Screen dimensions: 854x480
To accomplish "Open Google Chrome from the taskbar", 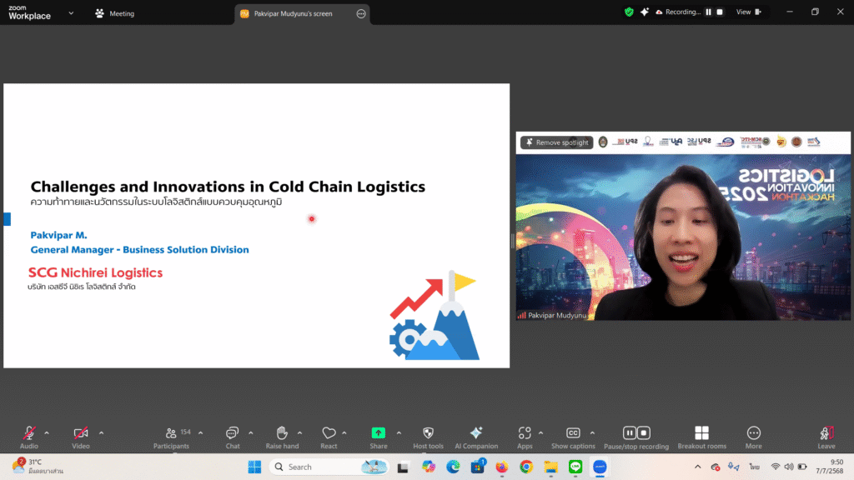I will 526,467.
